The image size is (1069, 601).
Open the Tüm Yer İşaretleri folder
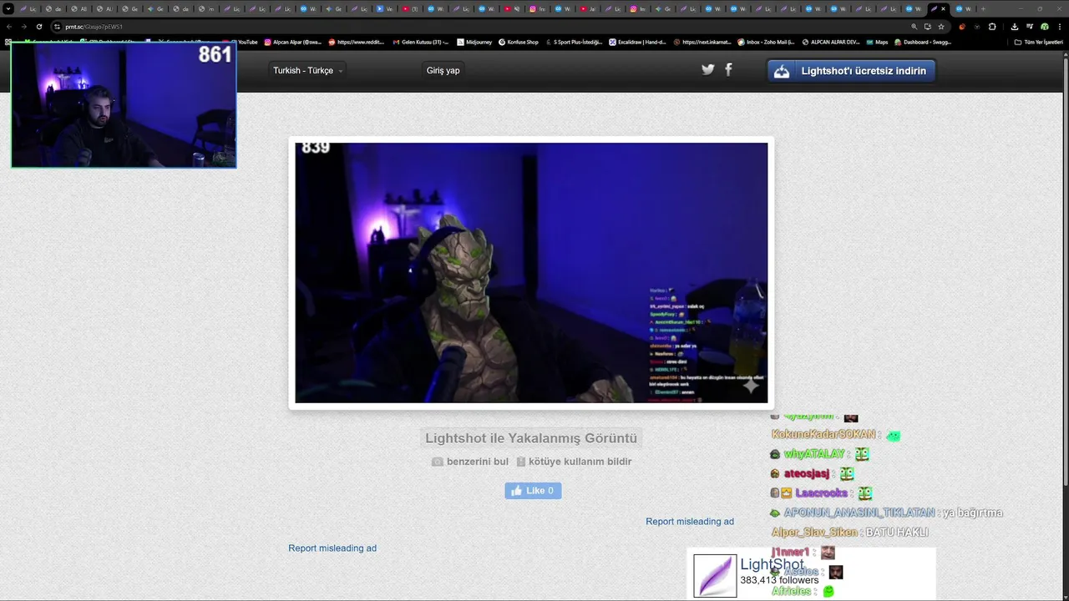1039,42
